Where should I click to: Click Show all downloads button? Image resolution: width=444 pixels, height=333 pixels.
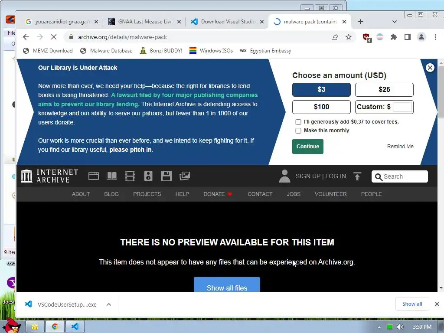tap(412, 304)
